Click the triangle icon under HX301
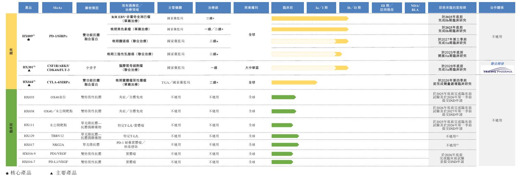Viewport: 530px width, 180px height. pyautogui.click(x=29, y=70)
